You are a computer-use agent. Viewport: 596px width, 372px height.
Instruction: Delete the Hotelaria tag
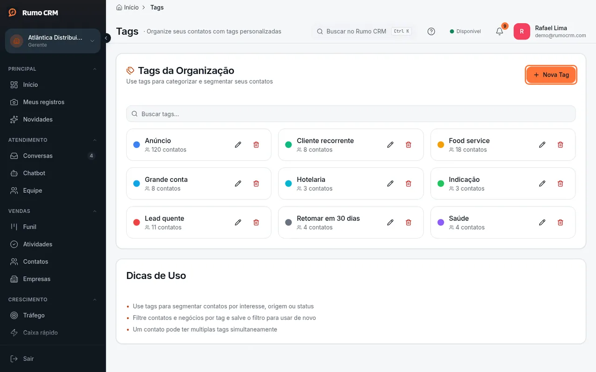[408, 184]
